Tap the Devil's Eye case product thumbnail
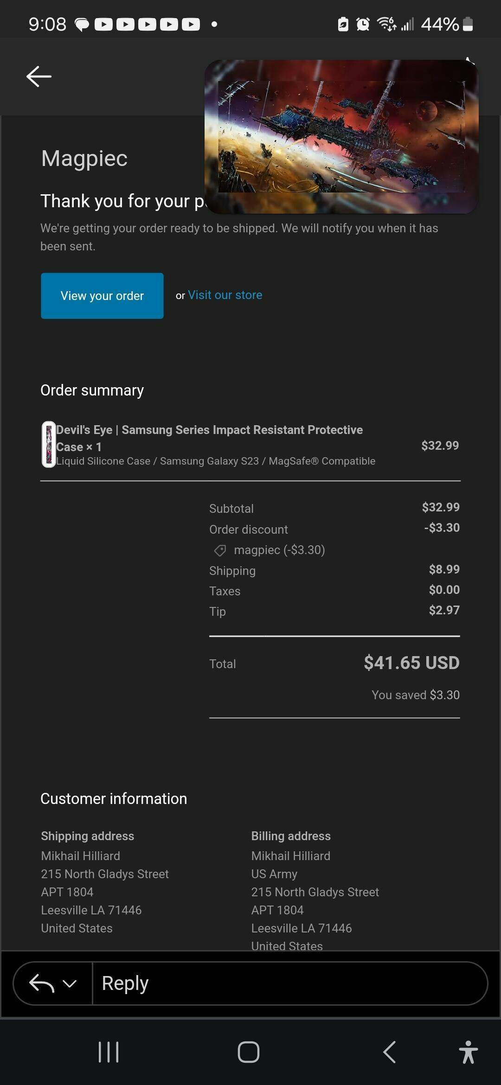Viewport: 501px width, 1085px height. [49, 444]
